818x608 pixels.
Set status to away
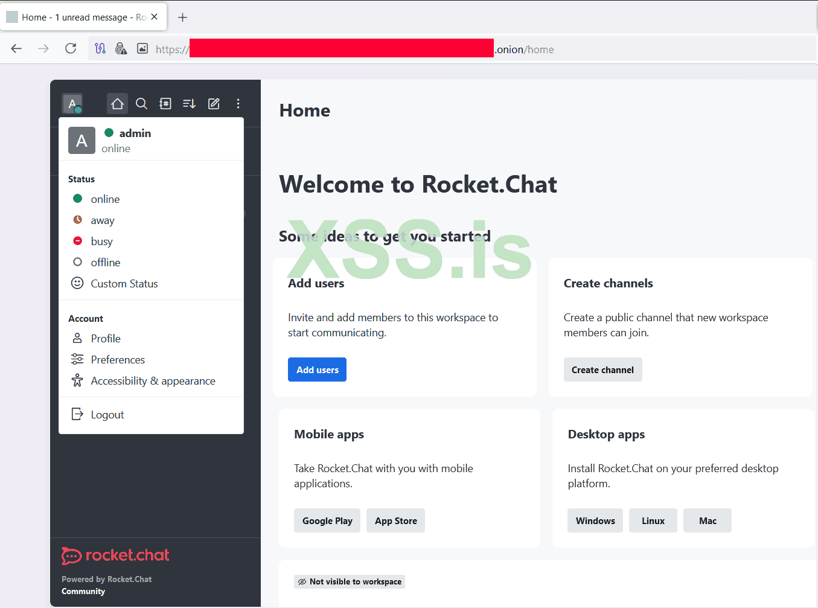coord(151,220)
